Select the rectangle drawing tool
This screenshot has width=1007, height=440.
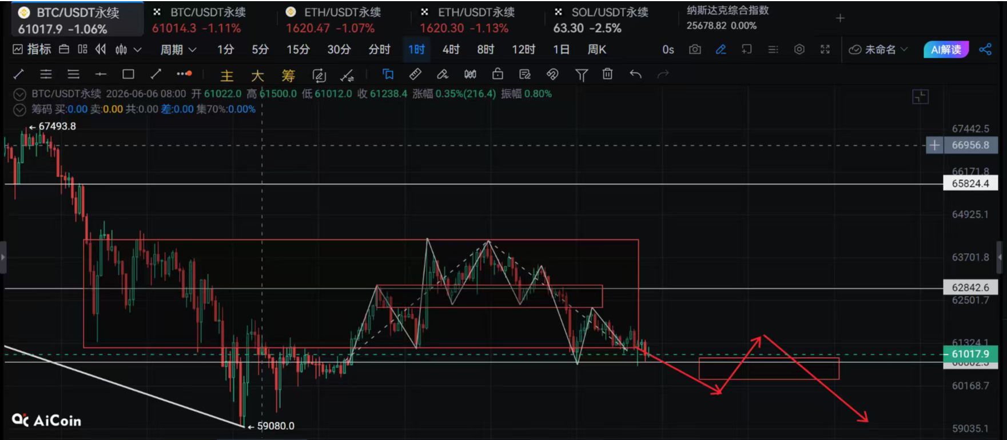[x=128, y=74]
